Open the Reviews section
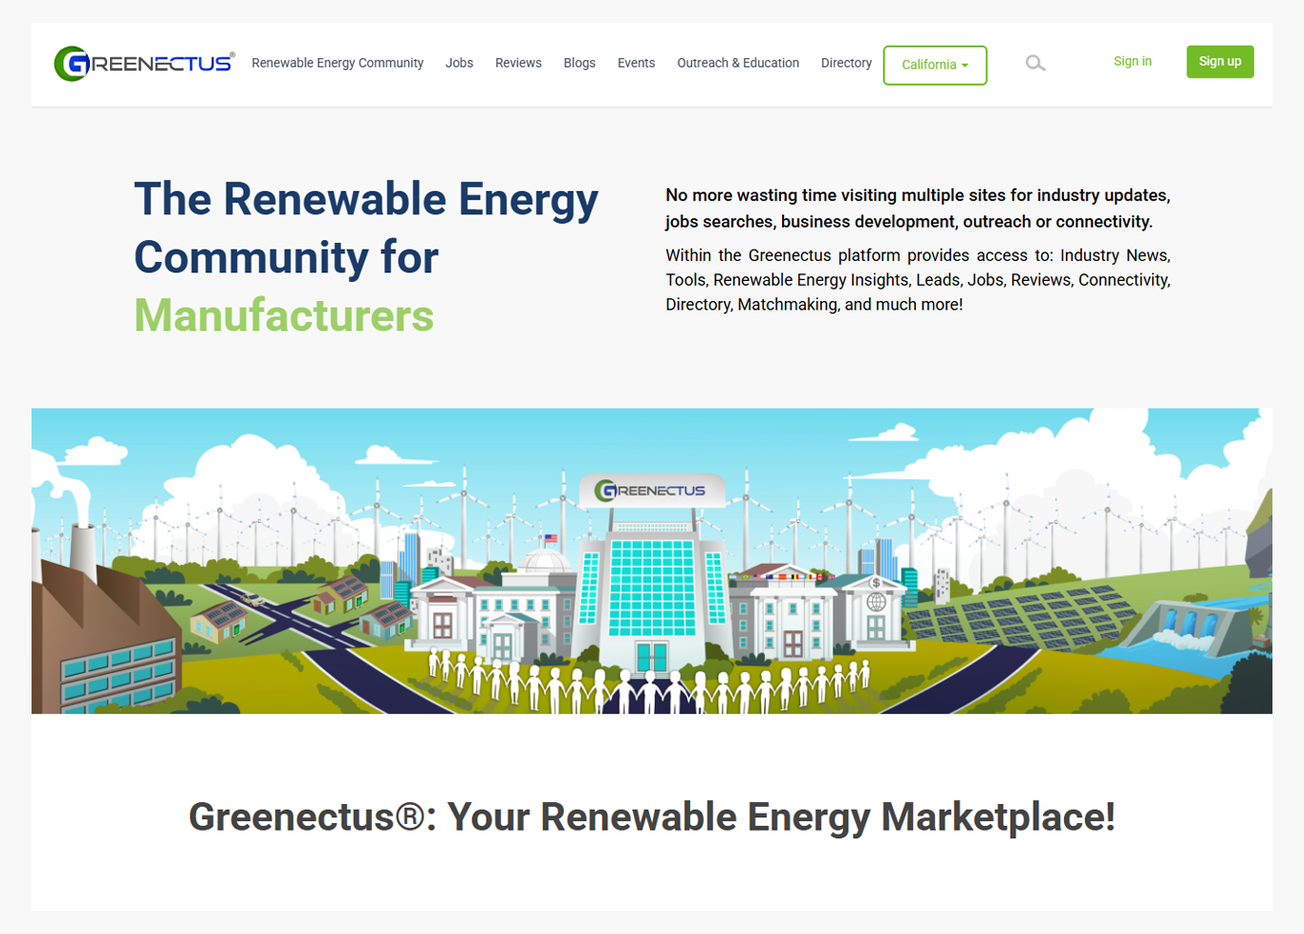 pyautogui.click(x=518, y=63)
